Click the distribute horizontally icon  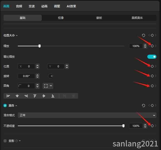pos(64,96)
